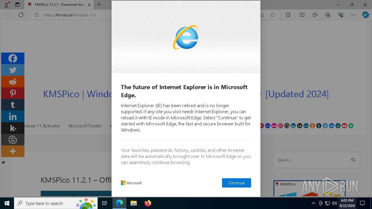Open Task View on taskbar
Image resolution: width=372 pixels, height=209 pixels.
(105, 203)
